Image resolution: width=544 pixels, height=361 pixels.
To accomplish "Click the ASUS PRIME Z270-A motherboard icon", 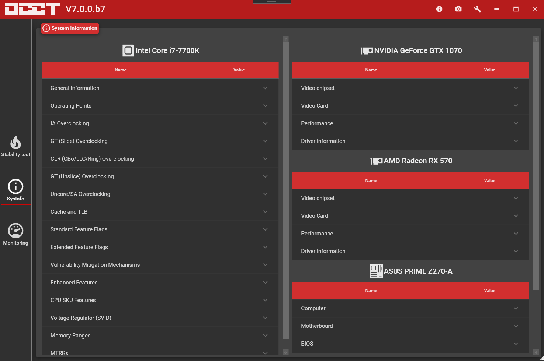I will click(376, 271).
